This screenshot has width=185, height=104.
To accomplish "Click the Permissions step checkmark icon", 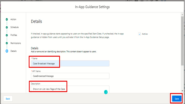I will [7, 43].
